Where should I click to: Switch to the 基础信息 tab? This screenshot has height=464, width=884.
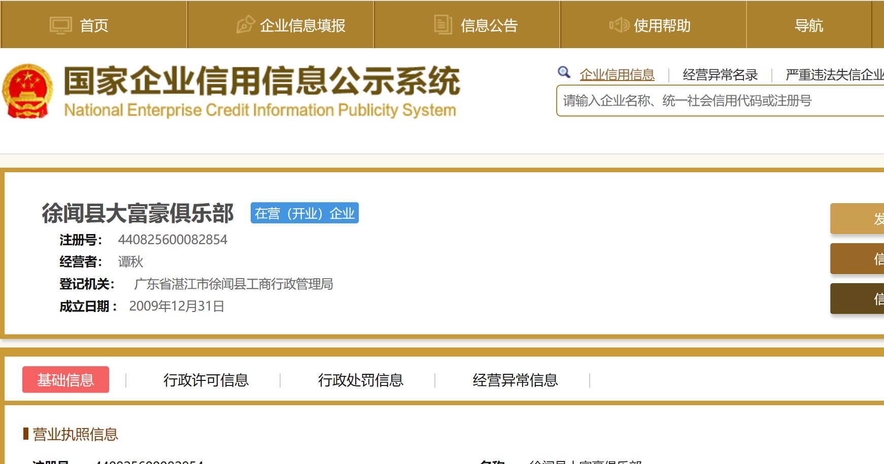tap(65, 379)
